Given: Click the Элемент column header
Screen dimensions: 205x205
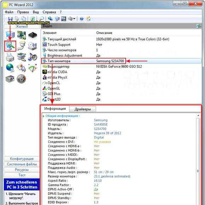Looking at the screenshot, I should pyautogui.click(x=50, y=33).
